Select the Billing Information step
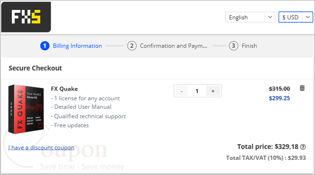The height and width of the screenshot is (175, 315). tap(71, 46)
